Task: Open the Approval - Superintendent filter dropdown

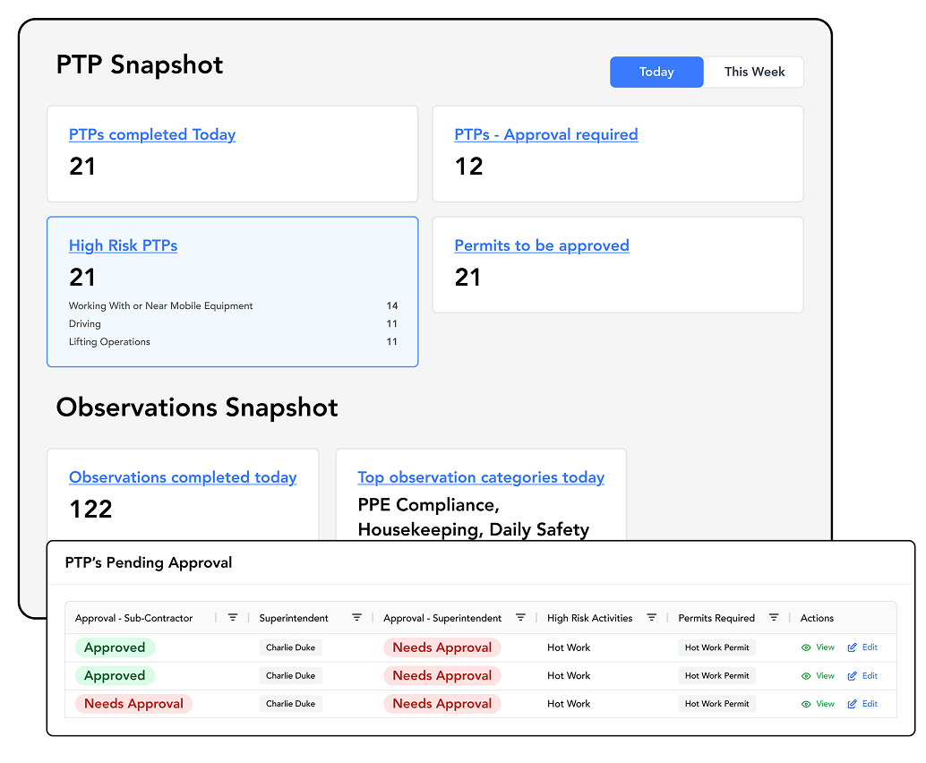Action: click(x=521, y=617)
